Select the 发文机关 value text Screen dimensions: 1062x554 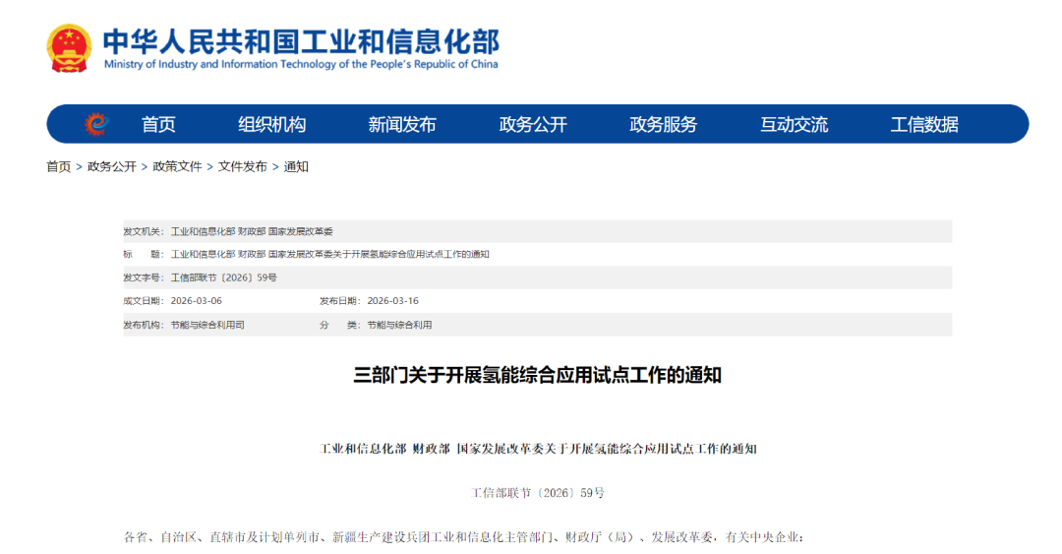click(252, 232)
